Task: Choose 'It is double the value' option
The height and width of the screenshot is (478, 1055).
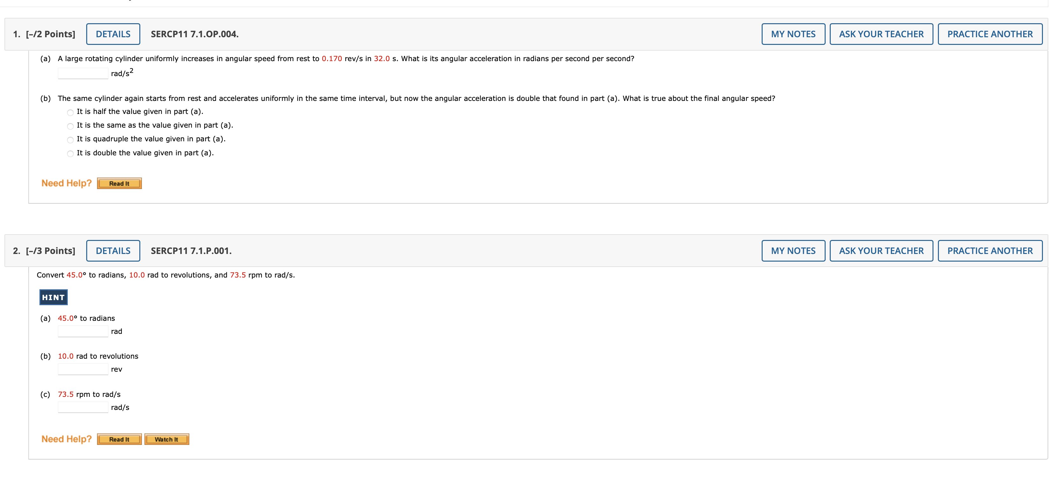Action: click(x=70, y=154)
